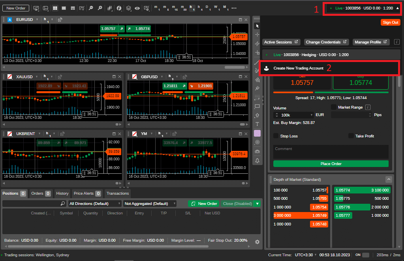Toggle the ON switch in status bar
The width and height of the screenshot is (404, 261).
pos(366,255)
